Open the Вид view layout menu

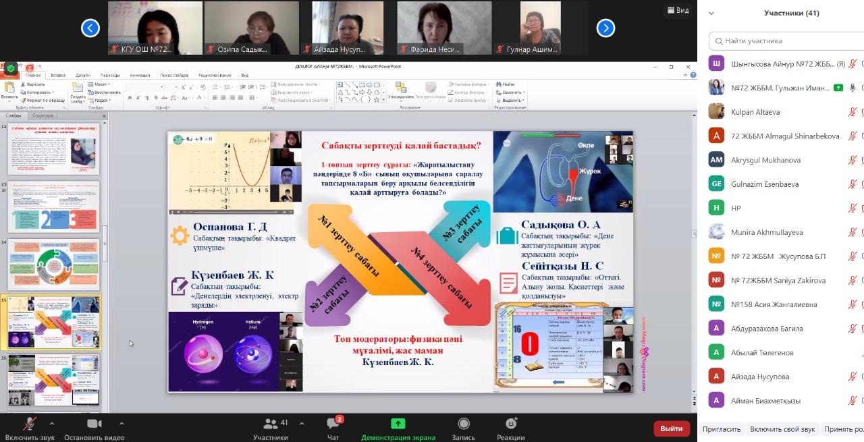(x=677, y=10)
